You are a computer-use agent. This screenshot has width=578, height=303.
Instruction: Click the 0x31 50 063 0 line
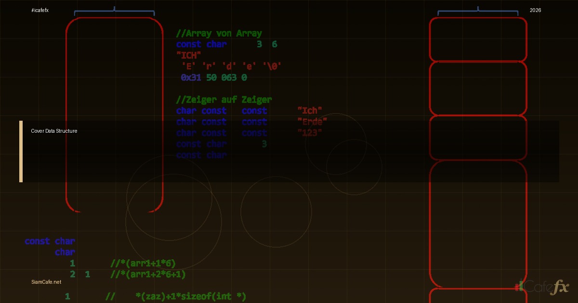tap(214, 77)
